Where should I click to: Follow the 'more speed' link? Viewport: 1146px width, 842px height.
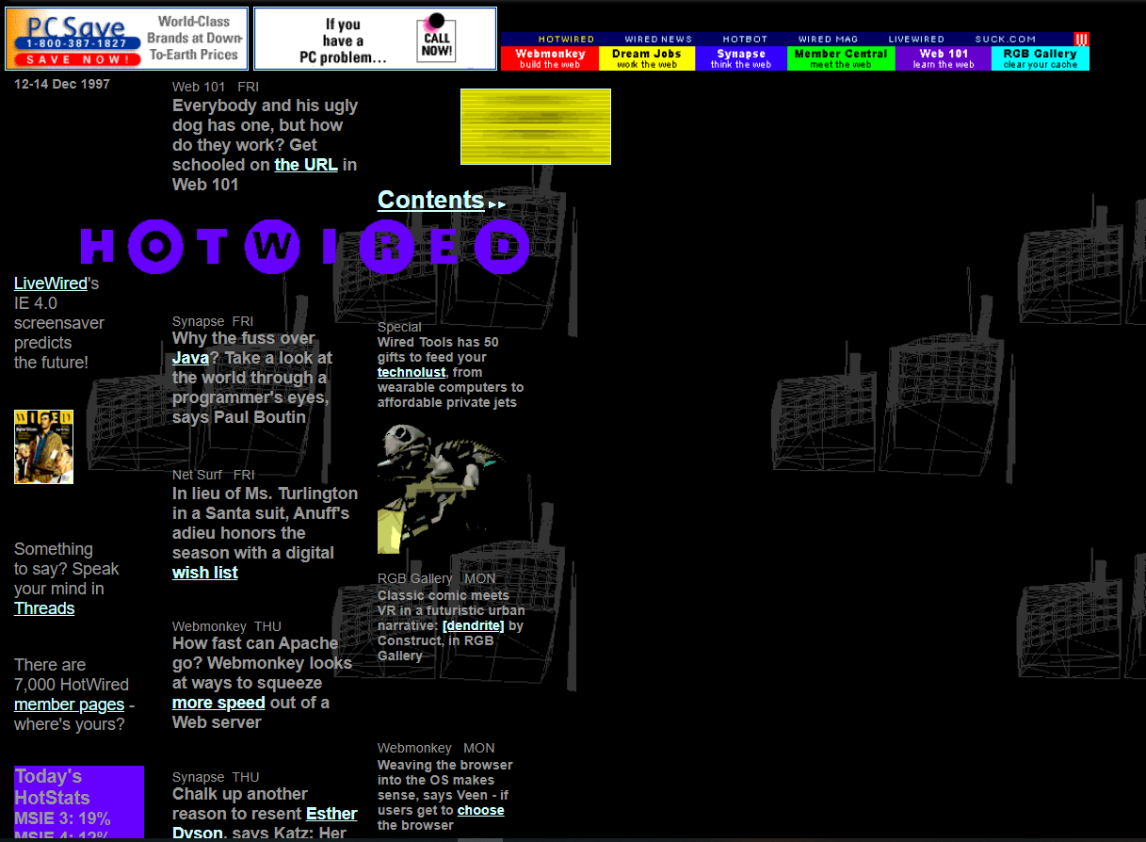pos(218,703)
